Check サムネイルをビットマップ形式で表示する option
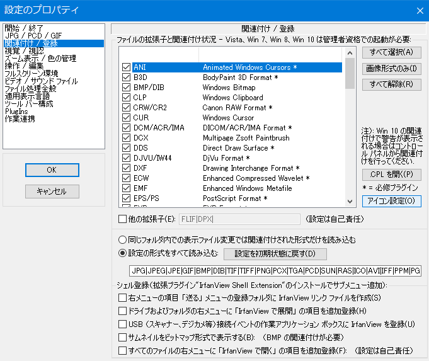 click(x=122, y=337)
